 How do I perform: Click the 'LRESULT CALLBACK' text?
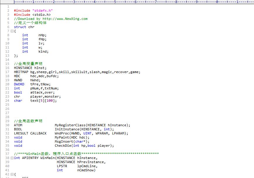pos(30,133)
